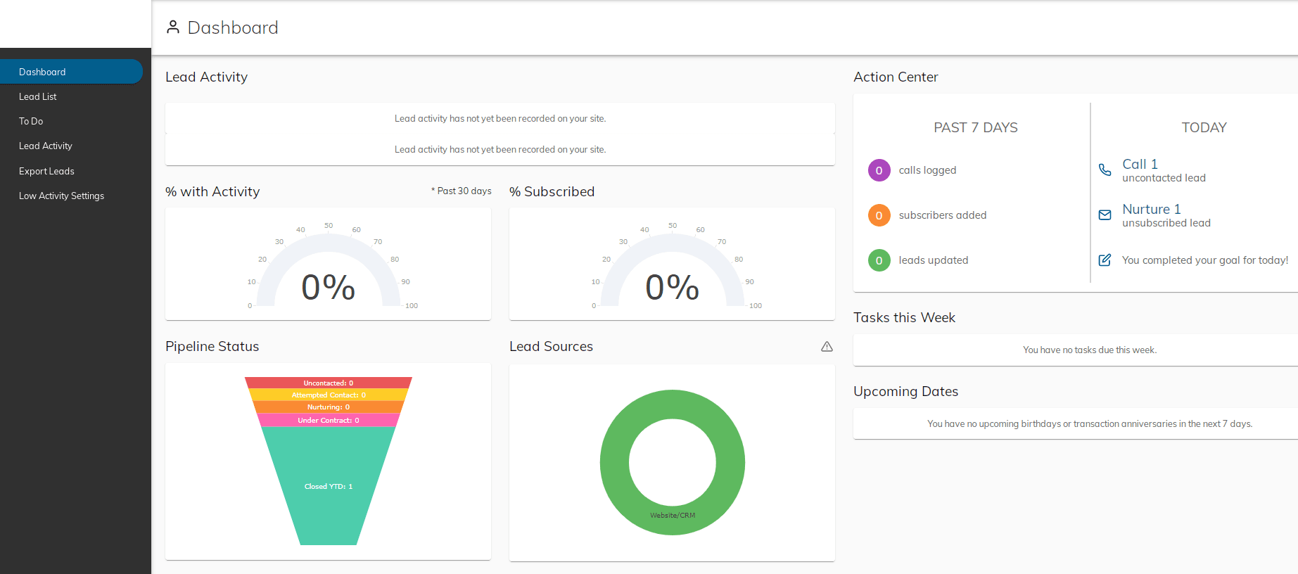Click the envelope icon beside Nurture 1

pos(1105,215)
